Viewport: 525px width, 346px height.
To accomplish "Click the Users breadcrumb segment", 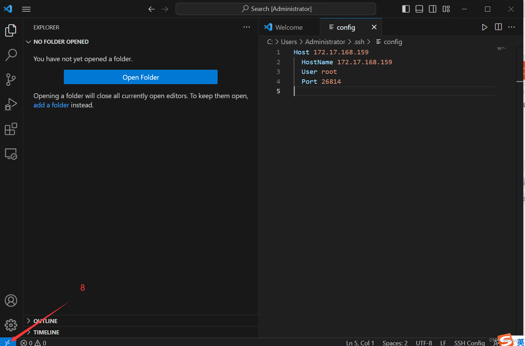I will [x=289, y=42].
